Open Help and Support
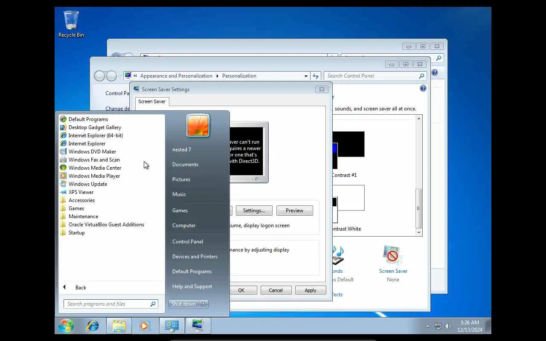This screenshot has width=546, height=341. pos(192,286)
